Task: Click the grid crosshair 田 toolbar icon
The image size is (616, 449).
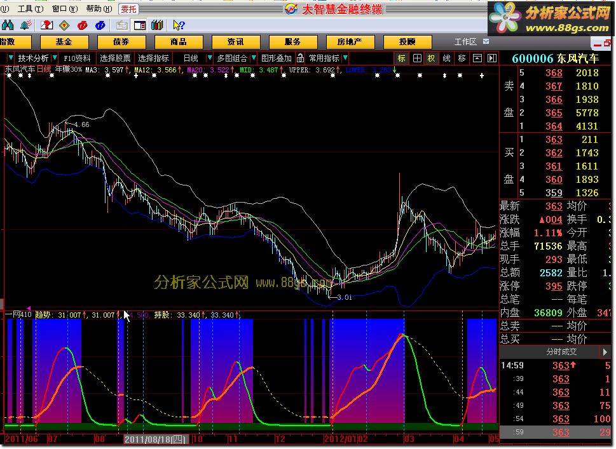Action: point(417,58)
